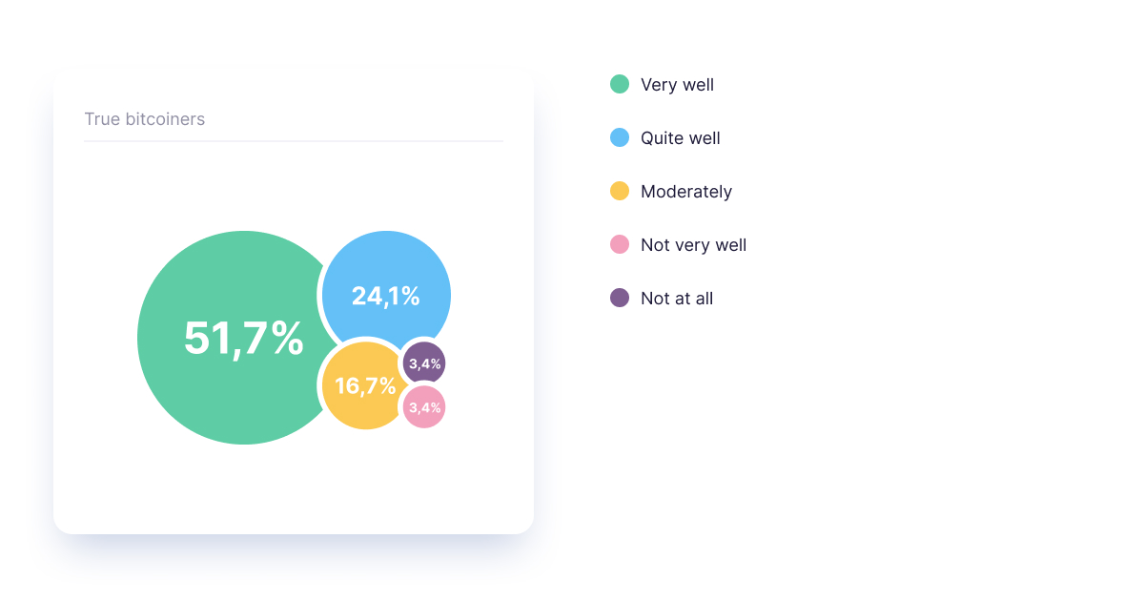This screenshot has width=1144, height=601.
Task: Click the purple Not at all legend dot
Action: tap(620, 298)
